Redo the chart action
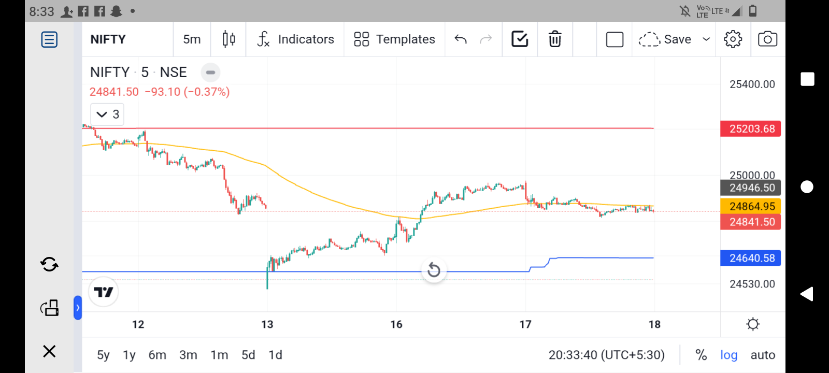The image size is (829, 373). (485, 39)
